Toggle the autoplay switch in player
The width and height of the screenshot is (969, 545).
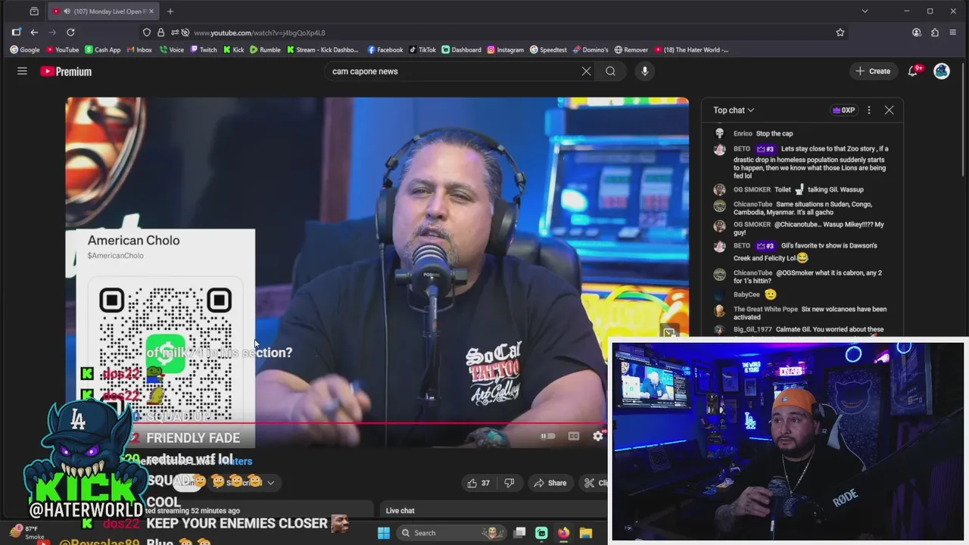(x=548, y=436)
